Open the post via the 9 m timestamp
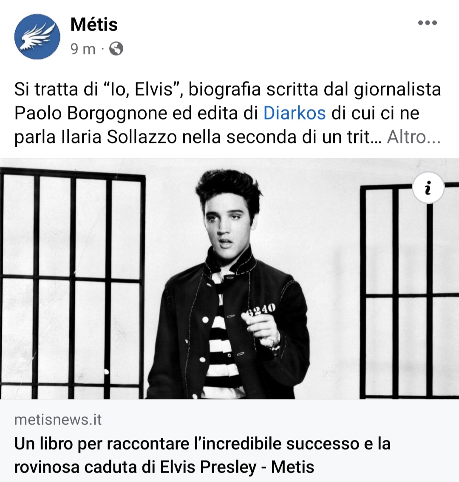The height and width of the screenshot is (482, 459). click(83, 49)
